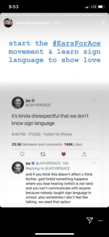
Task: Tap the red heart like icon
Action: [x=64, y=154]
